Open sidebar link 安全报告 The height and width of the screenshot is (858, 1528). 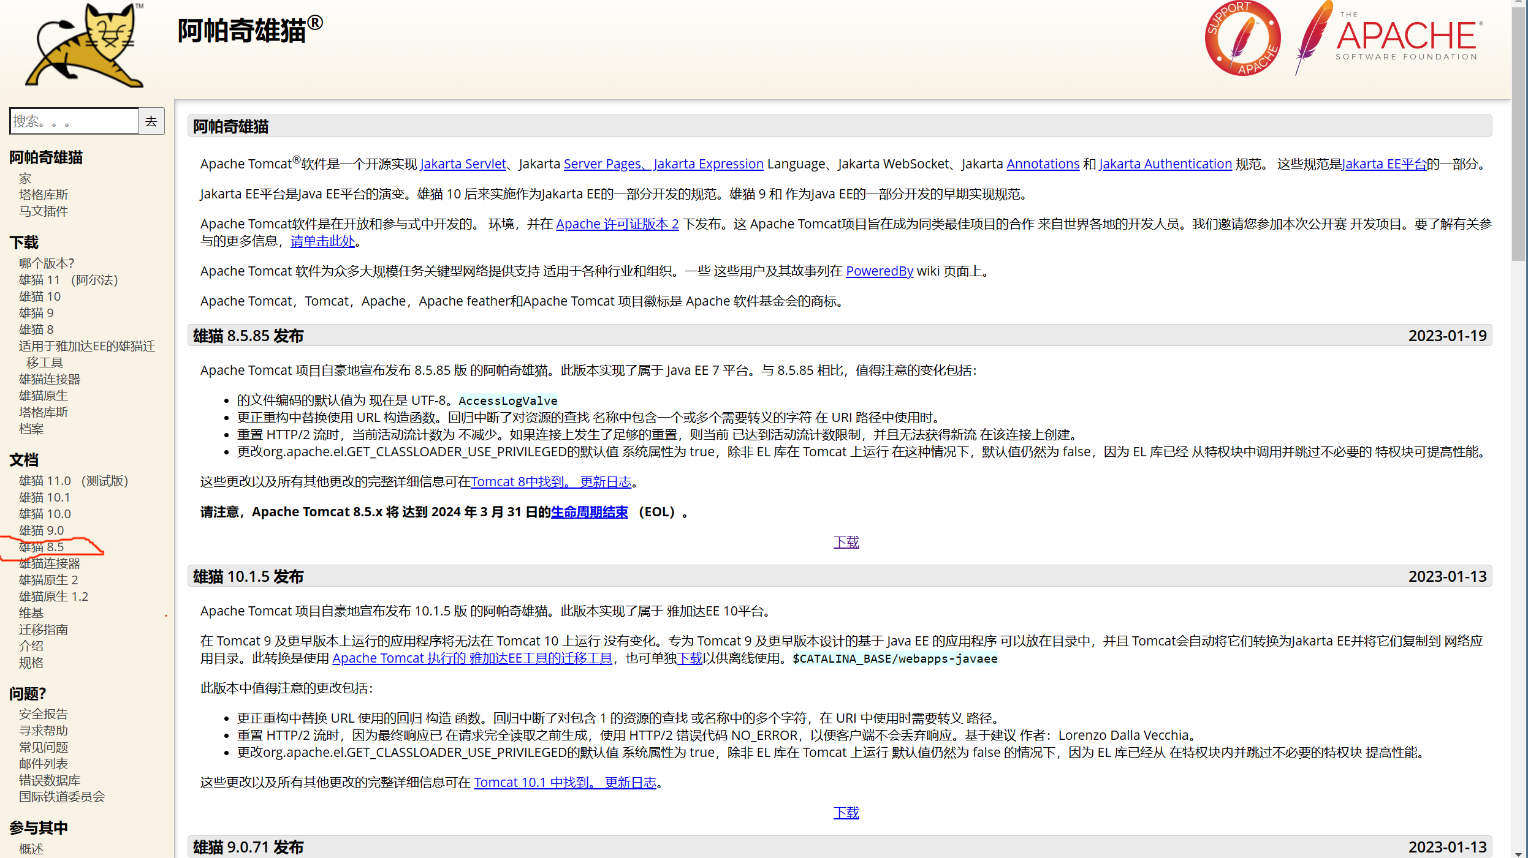pos(44,714)
